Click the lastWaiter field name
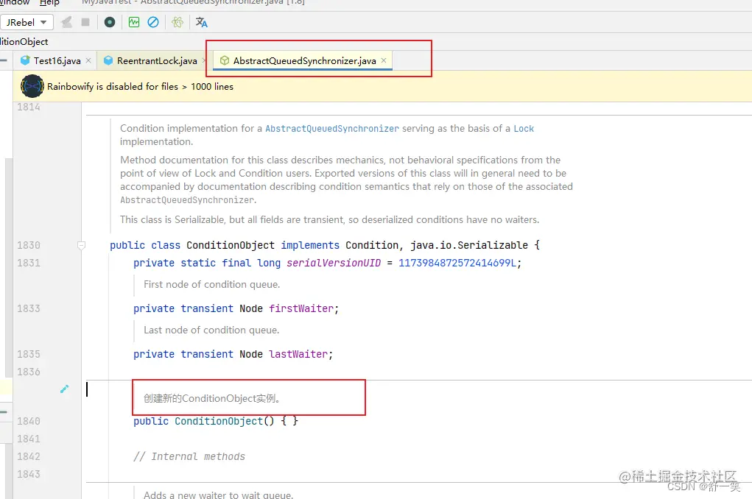The width and height of the screenshot is (752, 499). tap(298, 354)
